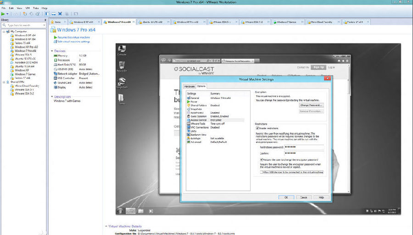The height and width of the screenshot is (235, 413).
Task: Collapse the Description section
Action: tap(52, 97)
